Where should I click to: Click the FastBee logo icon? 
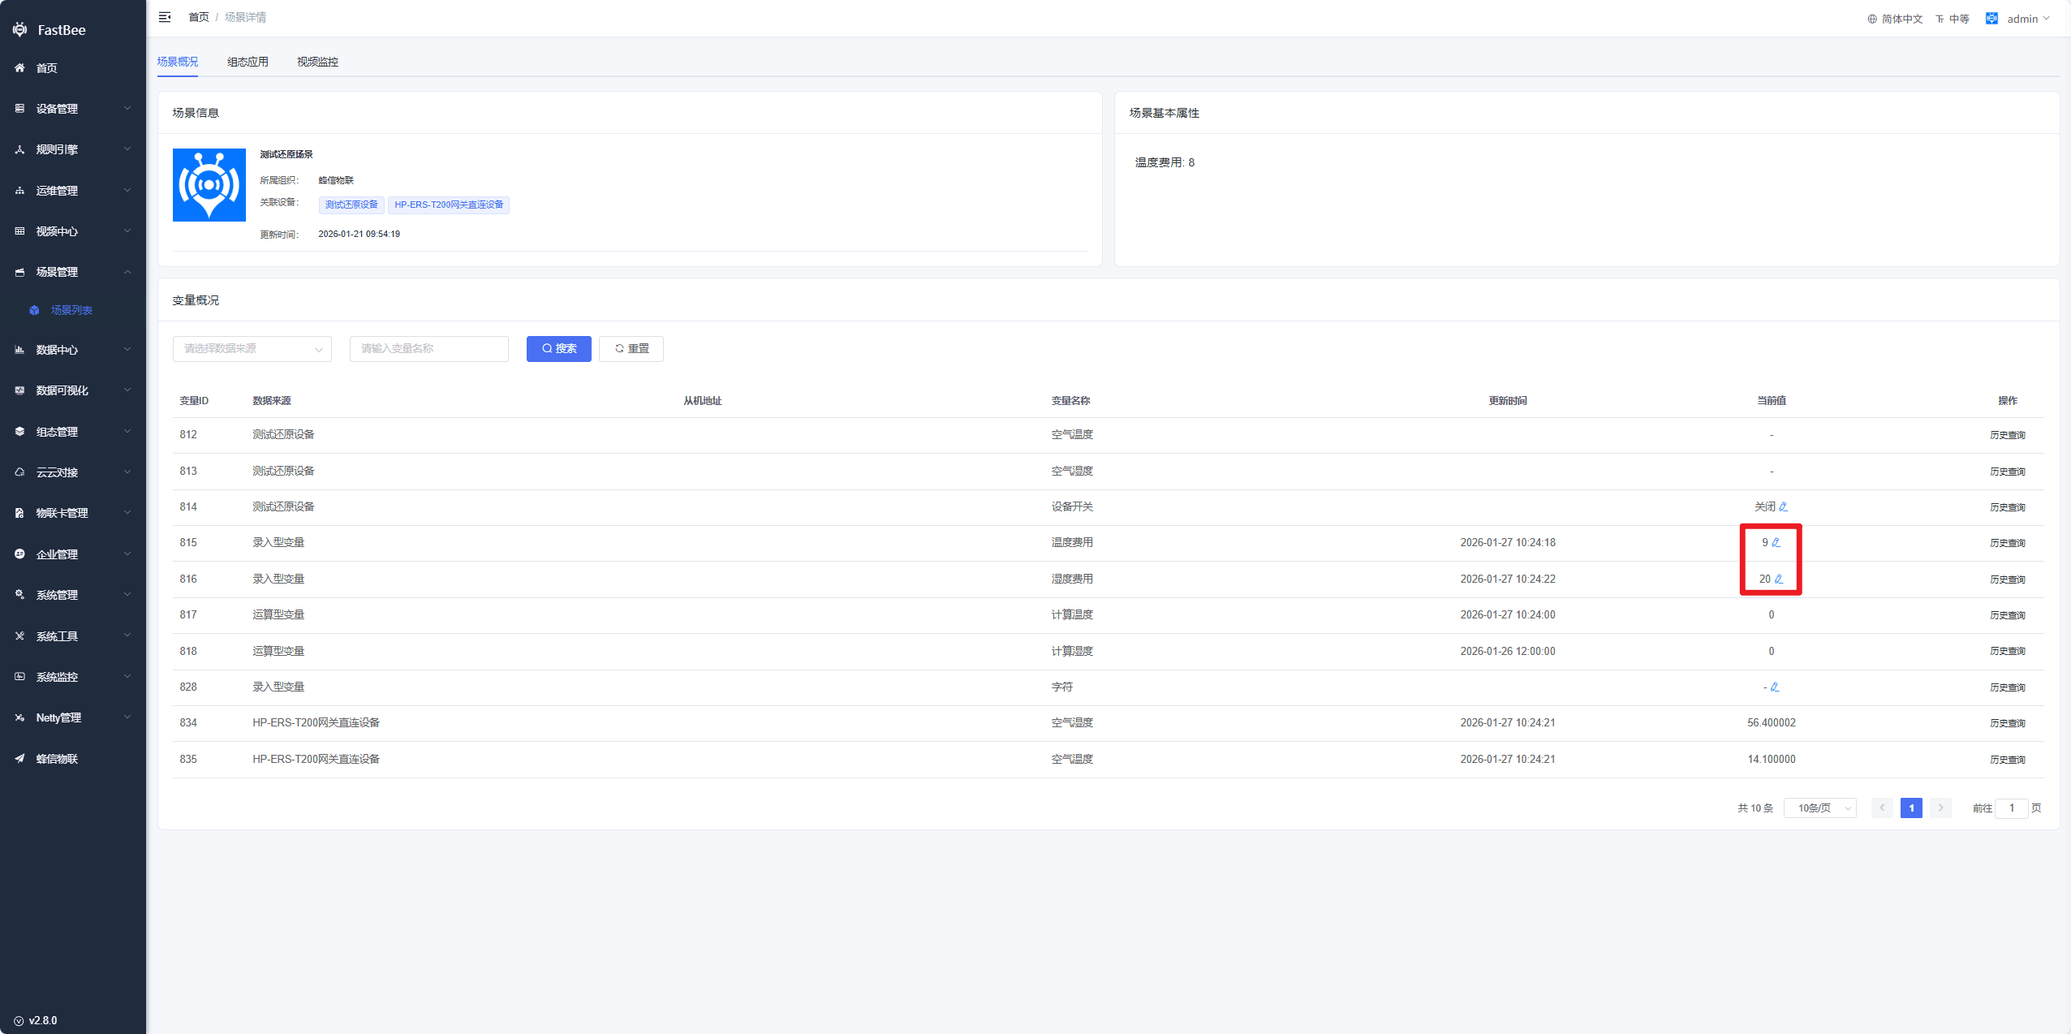pos(19,30)
